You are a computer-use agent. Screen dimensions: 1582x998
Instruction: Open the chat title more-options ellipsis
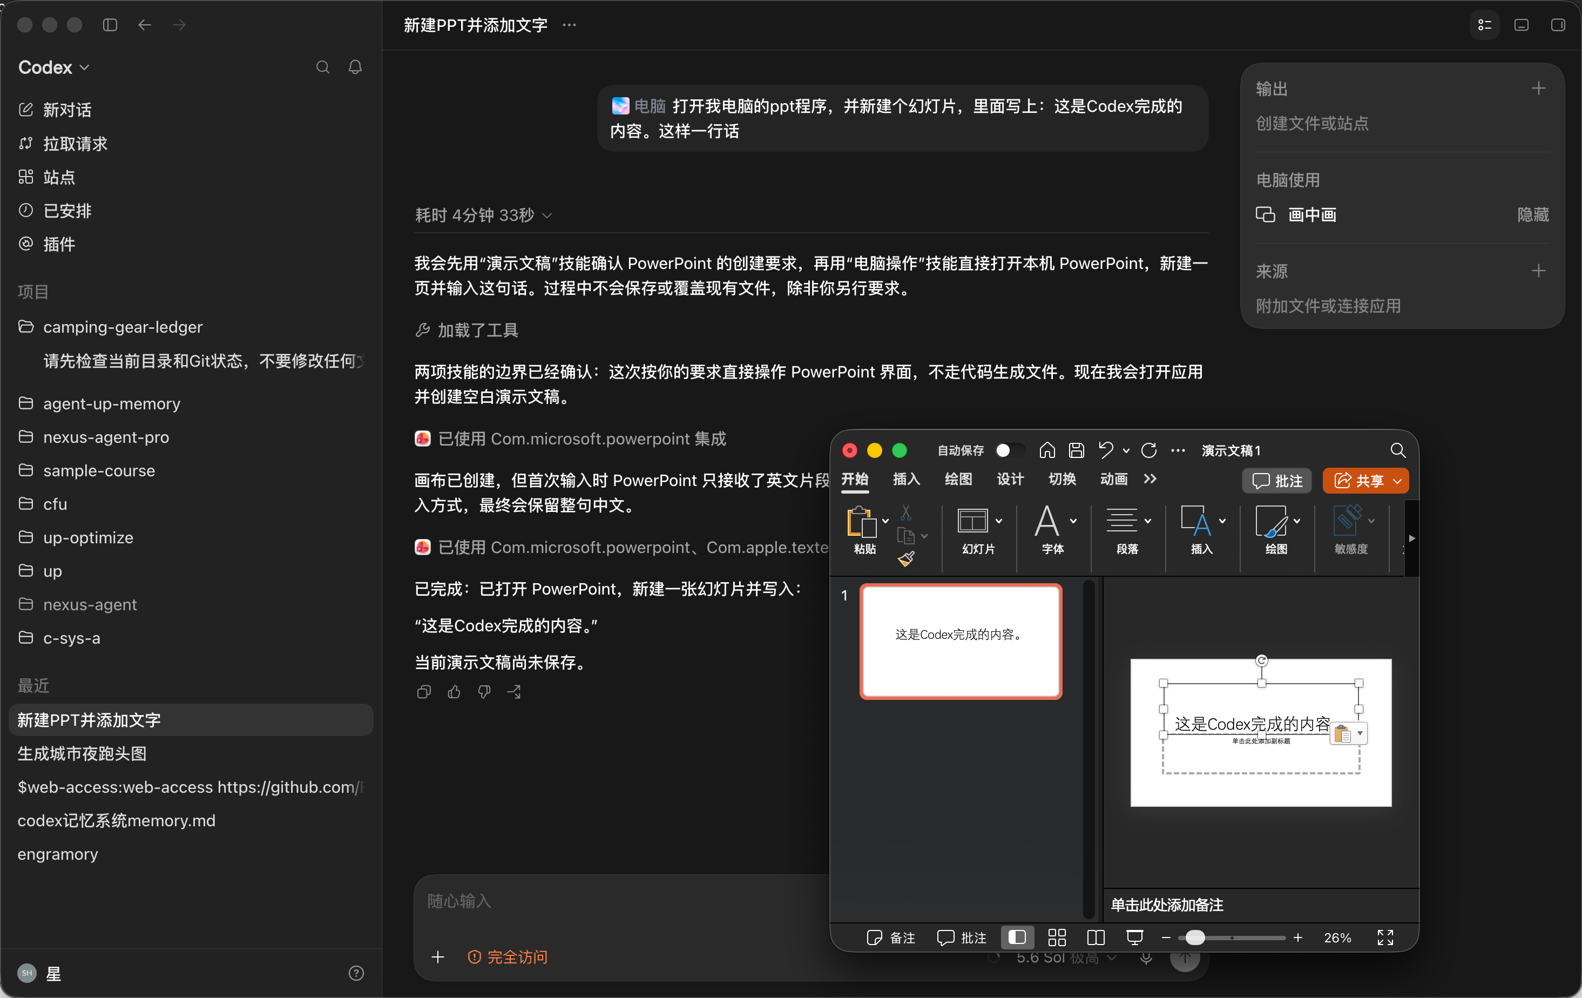coord(570,25)
